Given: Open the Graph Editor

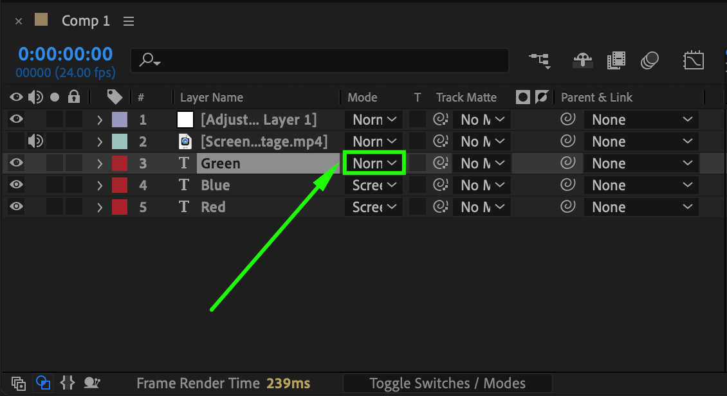Looking at the screenshot, I should [x=693, y=60].
